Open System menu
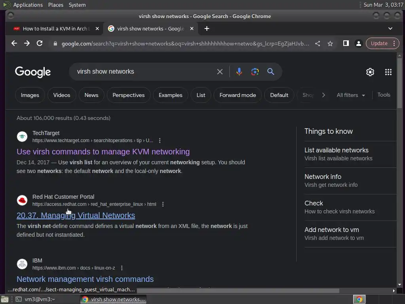 pos(77,5)
